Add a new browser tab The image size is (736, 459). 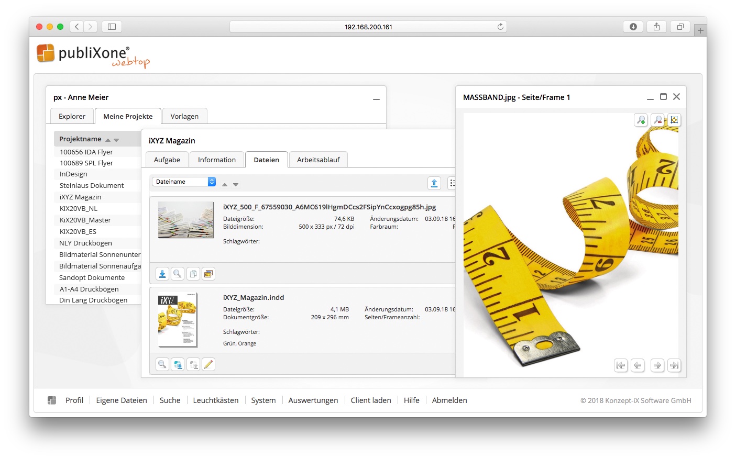coord(700,30)
